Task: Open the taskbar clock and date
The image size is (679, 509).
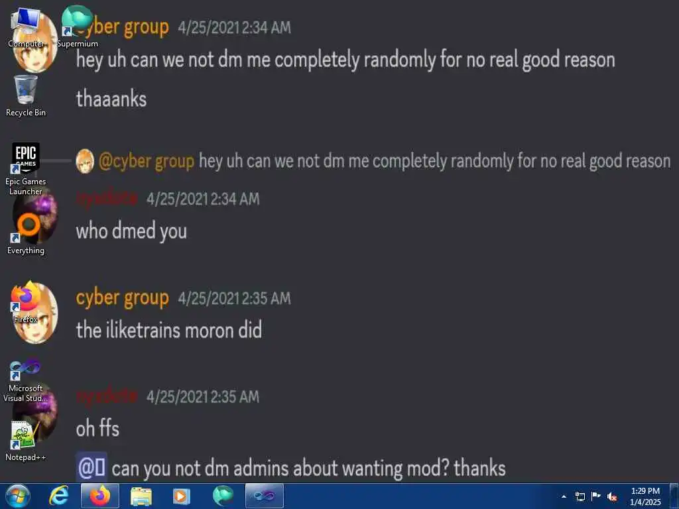Action: 645,496
